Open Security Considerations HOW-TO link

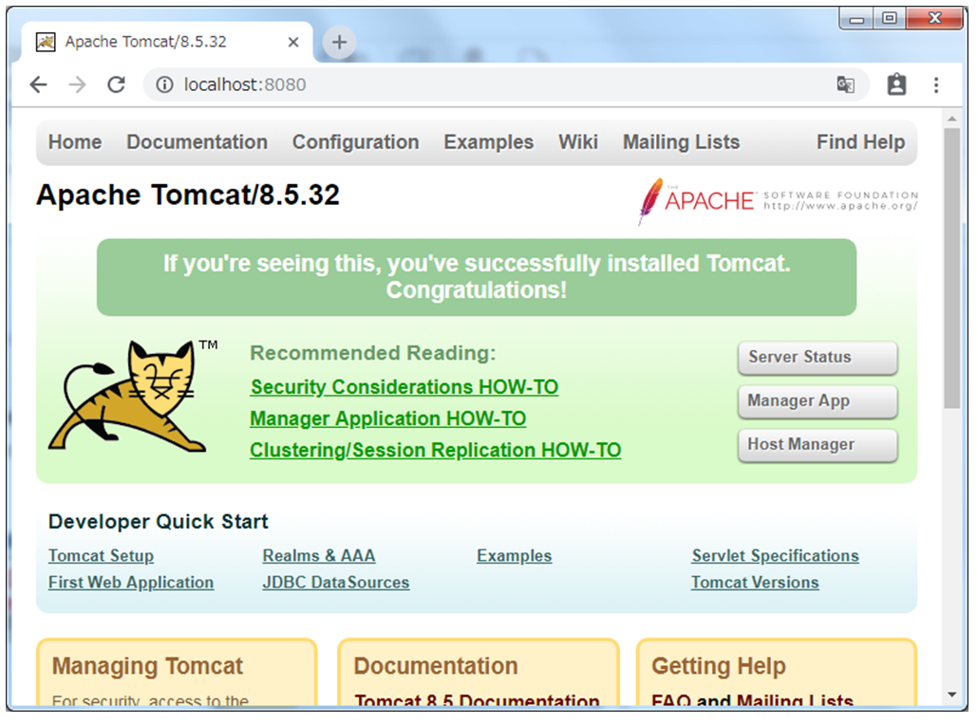(404, 387)
